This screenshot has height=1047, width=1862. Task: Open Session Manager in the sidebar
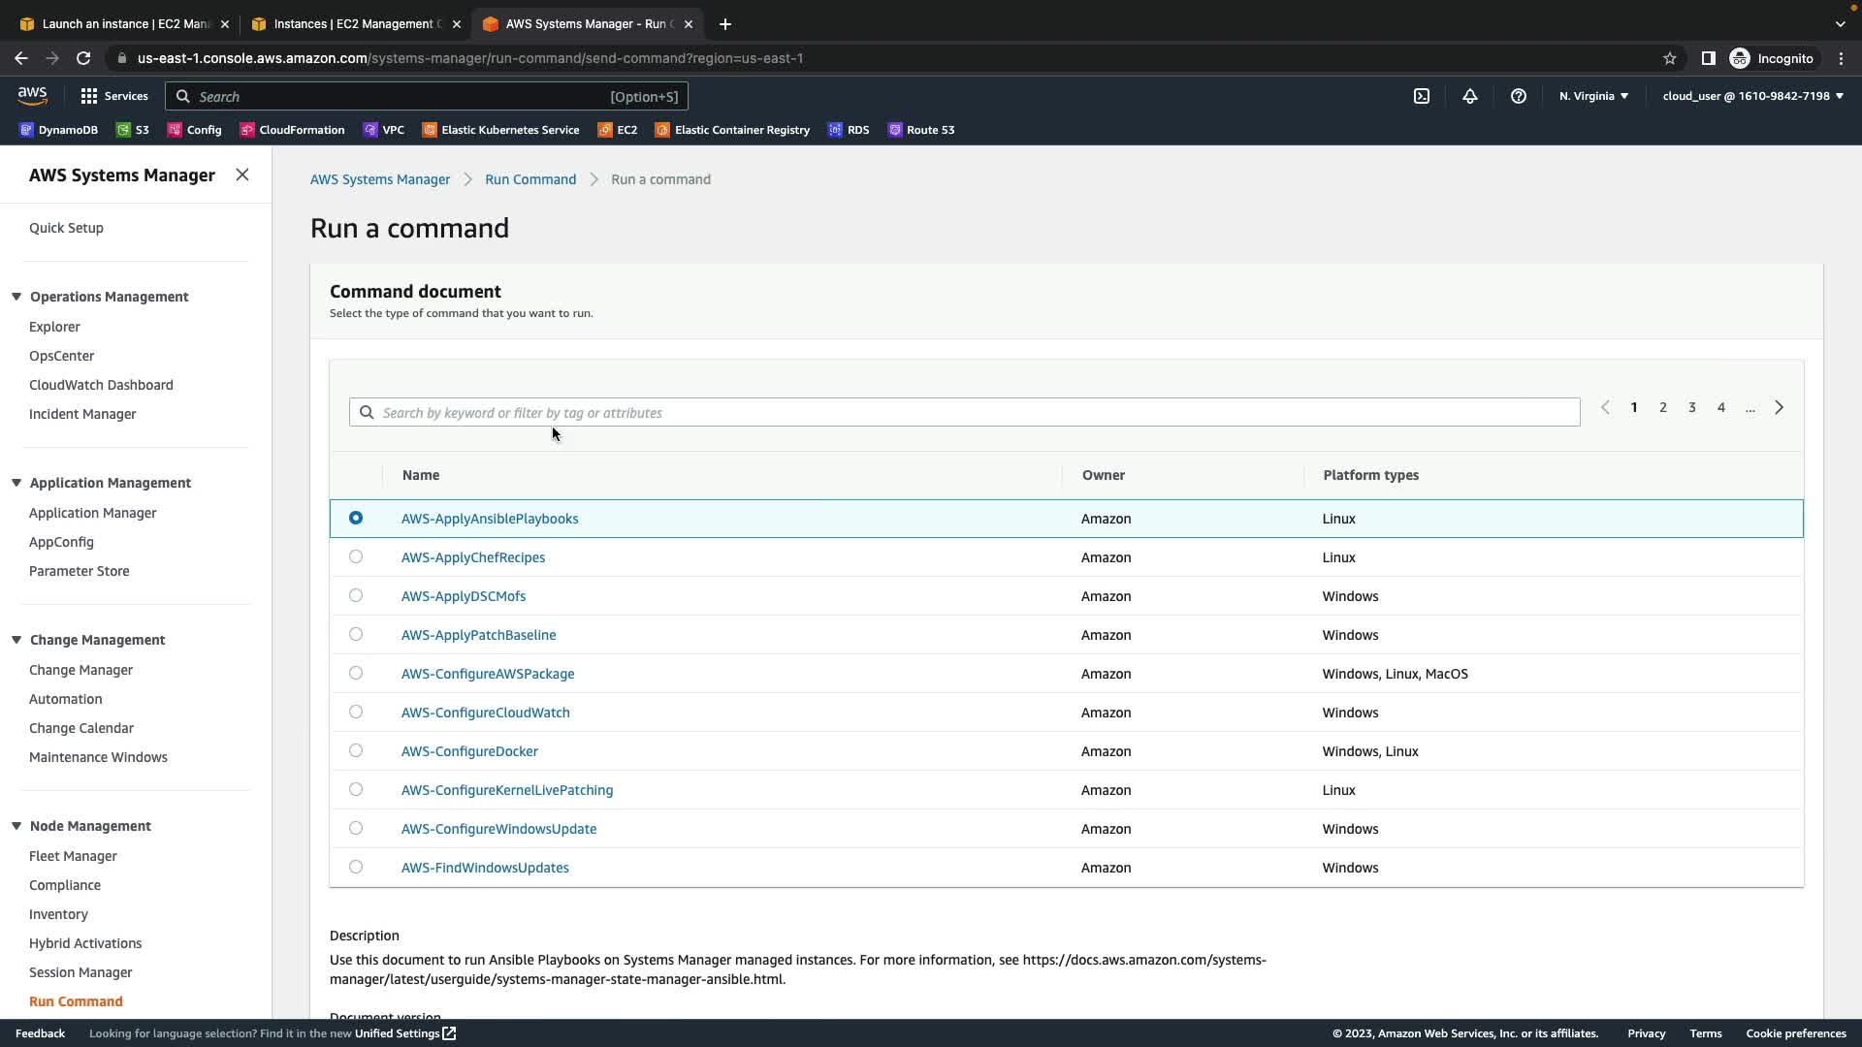pyautogui.click(x=80, y=972)
